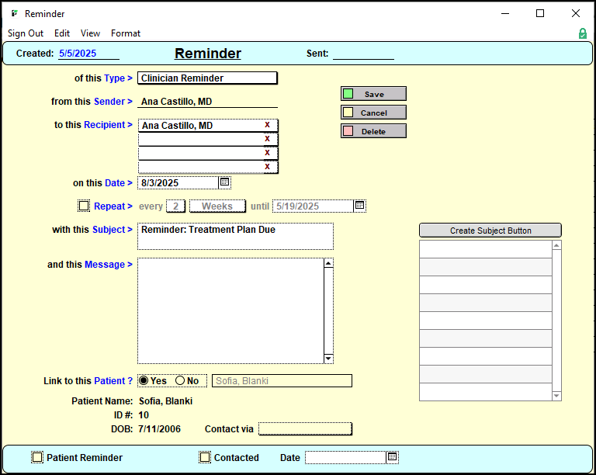
Task: Click the Save button
Action: [373, 94]
